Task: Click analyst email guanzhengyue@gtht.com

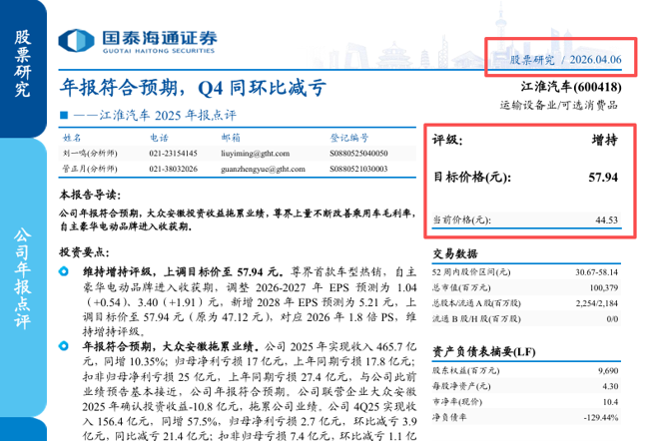Action: click(263, 169)
